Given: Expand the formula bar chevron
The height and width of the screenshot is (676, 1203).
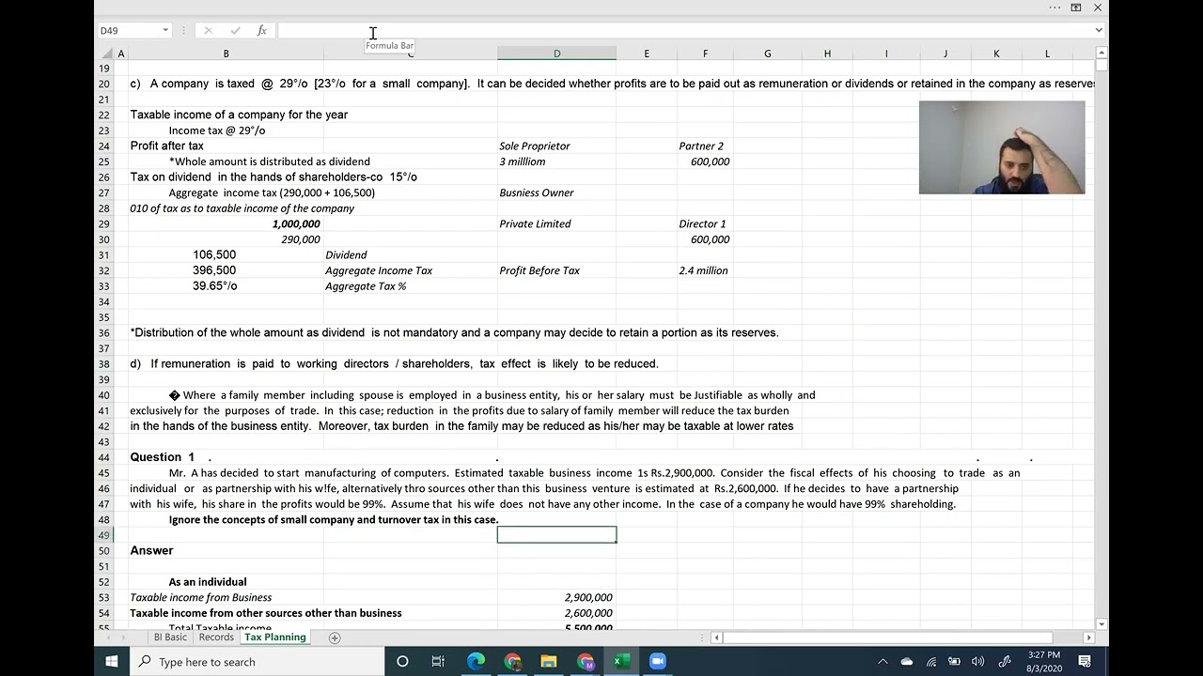Looking at the screenshot, I should pos(1099,30).
